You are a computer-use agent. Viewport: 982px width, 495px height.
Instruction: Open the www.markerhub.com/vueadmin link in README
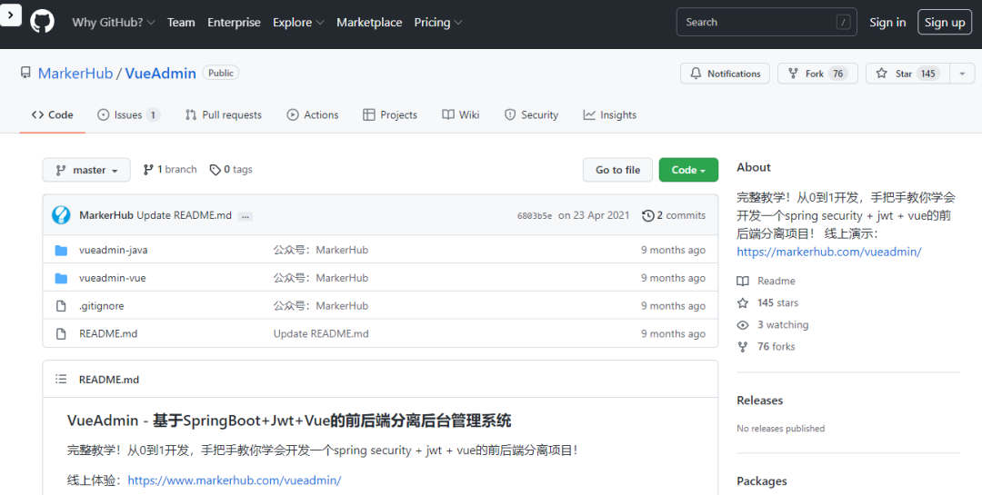tap(235, 480)
